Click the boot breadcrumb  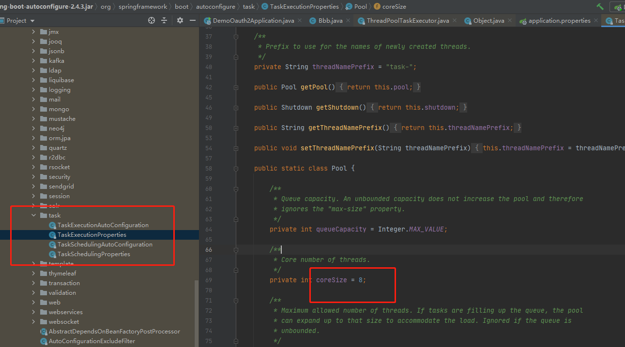[182, 7]
